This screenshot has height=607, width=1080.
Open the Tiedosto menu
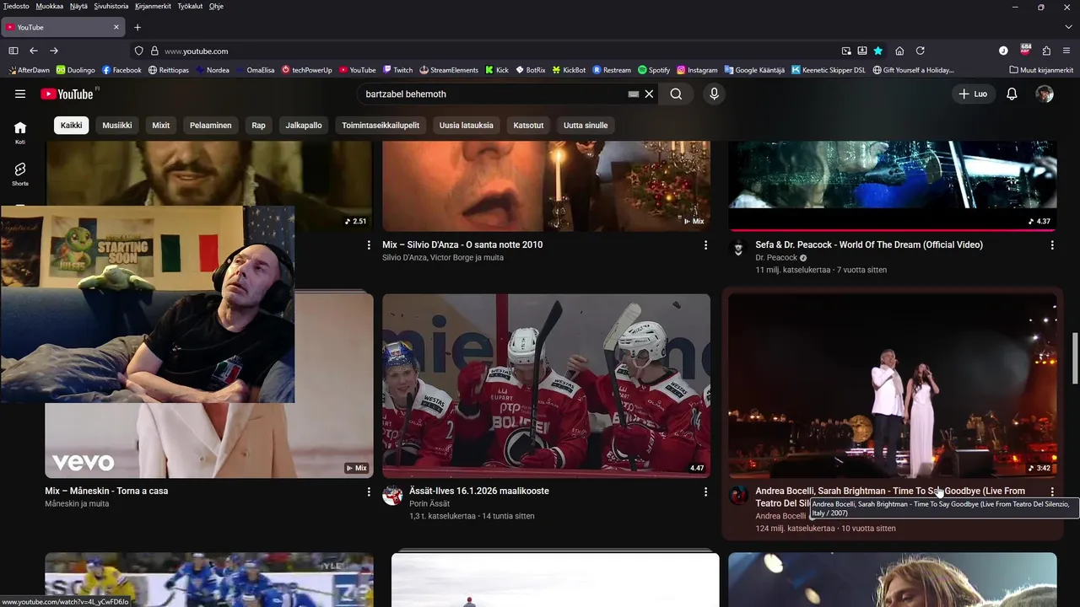coord(16,6)
